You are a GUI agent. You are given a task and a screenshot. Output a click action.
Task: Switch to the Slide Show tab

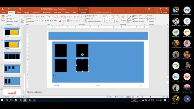58,12
